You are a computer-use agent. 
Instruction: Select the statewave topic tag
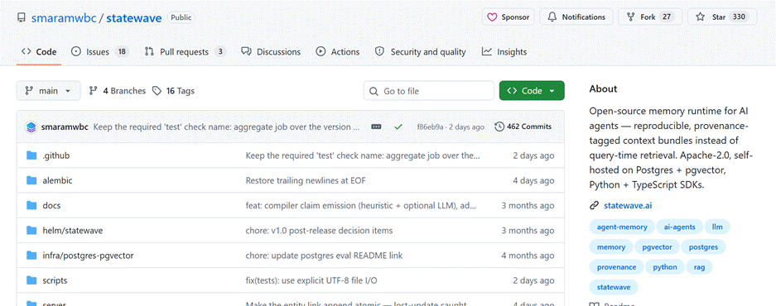pos(614,287)
